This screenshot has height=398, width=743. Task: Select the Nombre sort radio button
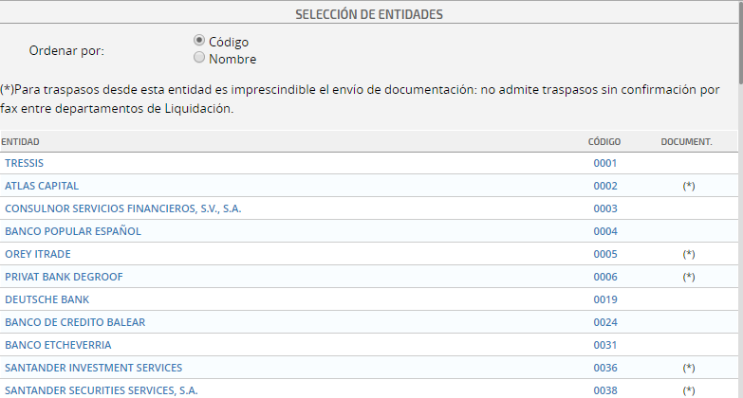[199, 58]
